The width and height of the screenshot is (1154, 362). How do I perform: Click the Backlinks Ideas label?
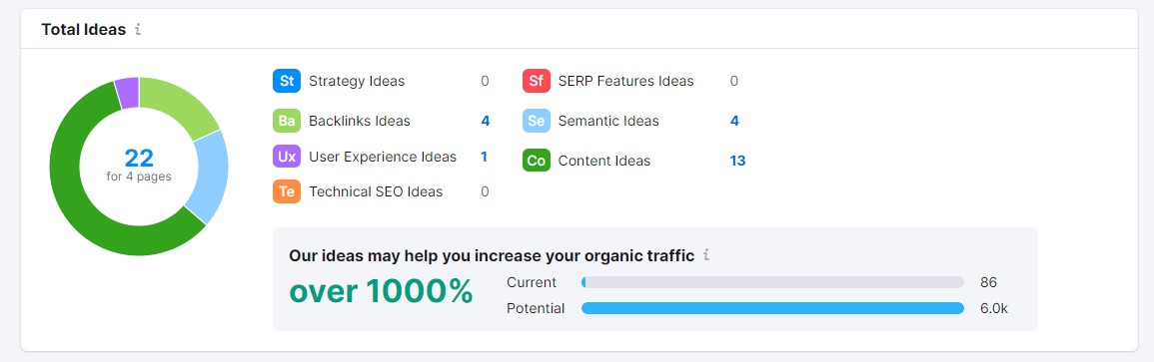tap(360, 121)
